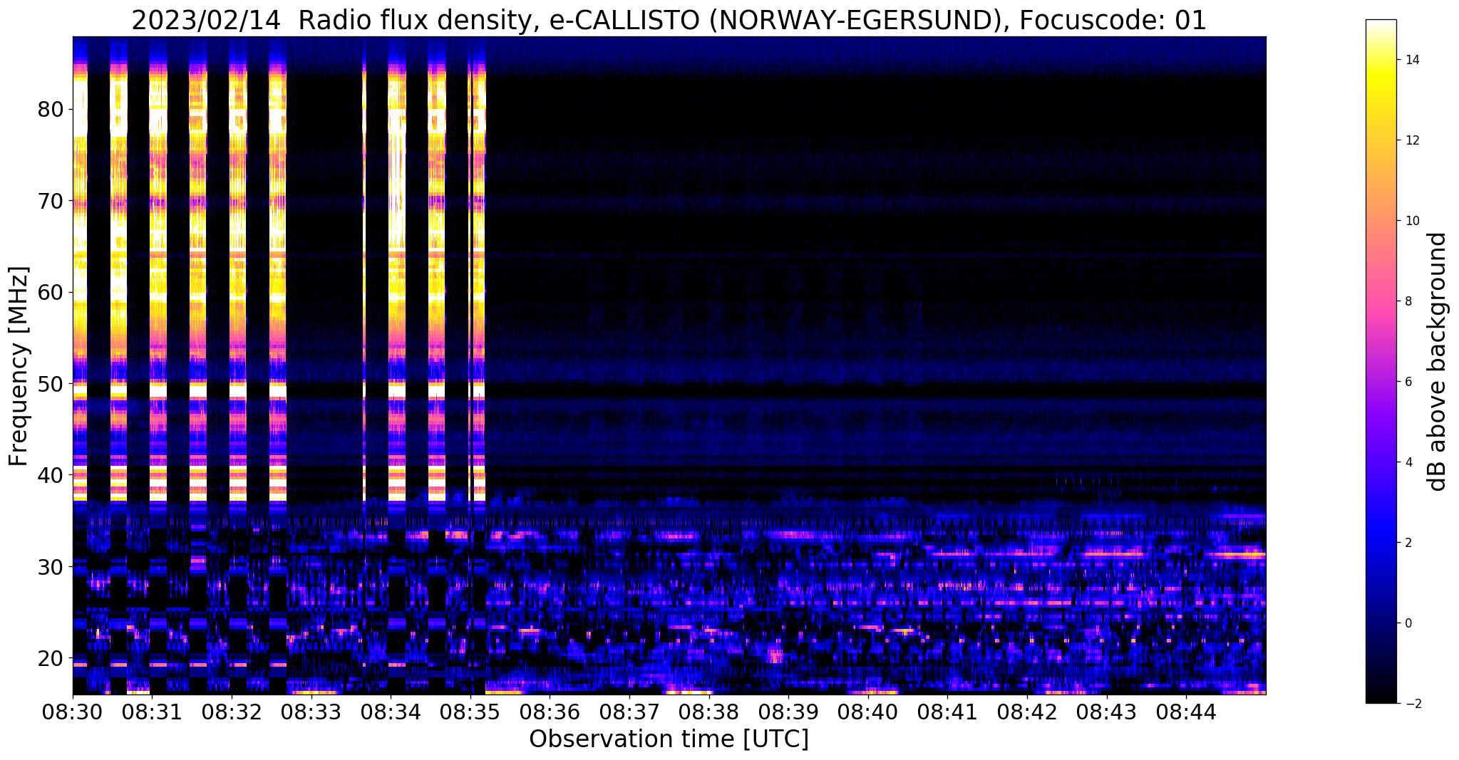
Task: Click the 20 MHz frequency tick label
Action: (50, 658)
